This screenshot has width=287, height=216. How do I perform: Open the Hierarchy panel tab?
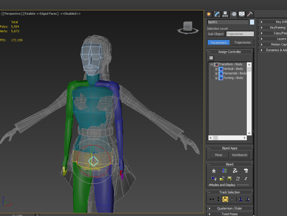(x=225, y=14)
